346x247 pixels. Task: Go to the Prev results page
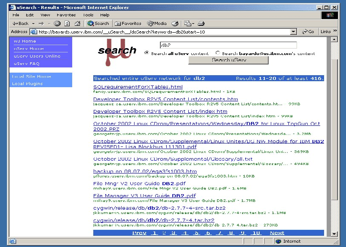pos(139,233)
